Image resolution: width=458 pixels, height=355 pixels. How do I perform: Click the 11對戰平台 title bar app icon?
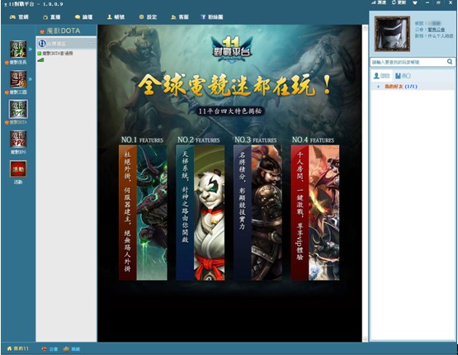(5, 4)
